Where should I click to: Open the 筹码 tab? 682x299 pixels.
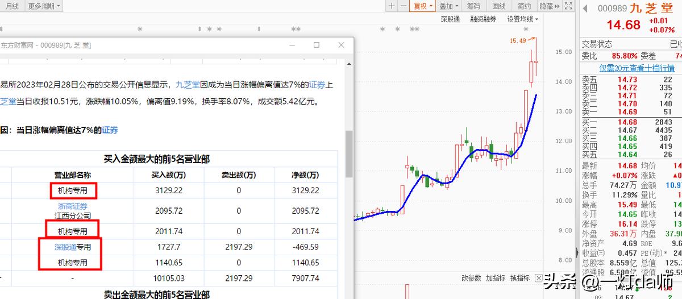click(x=473, y=6)
